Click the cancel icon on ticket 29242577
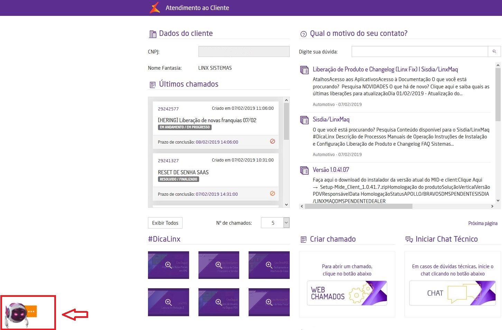The image size is (502, 330). coord(272,141)
